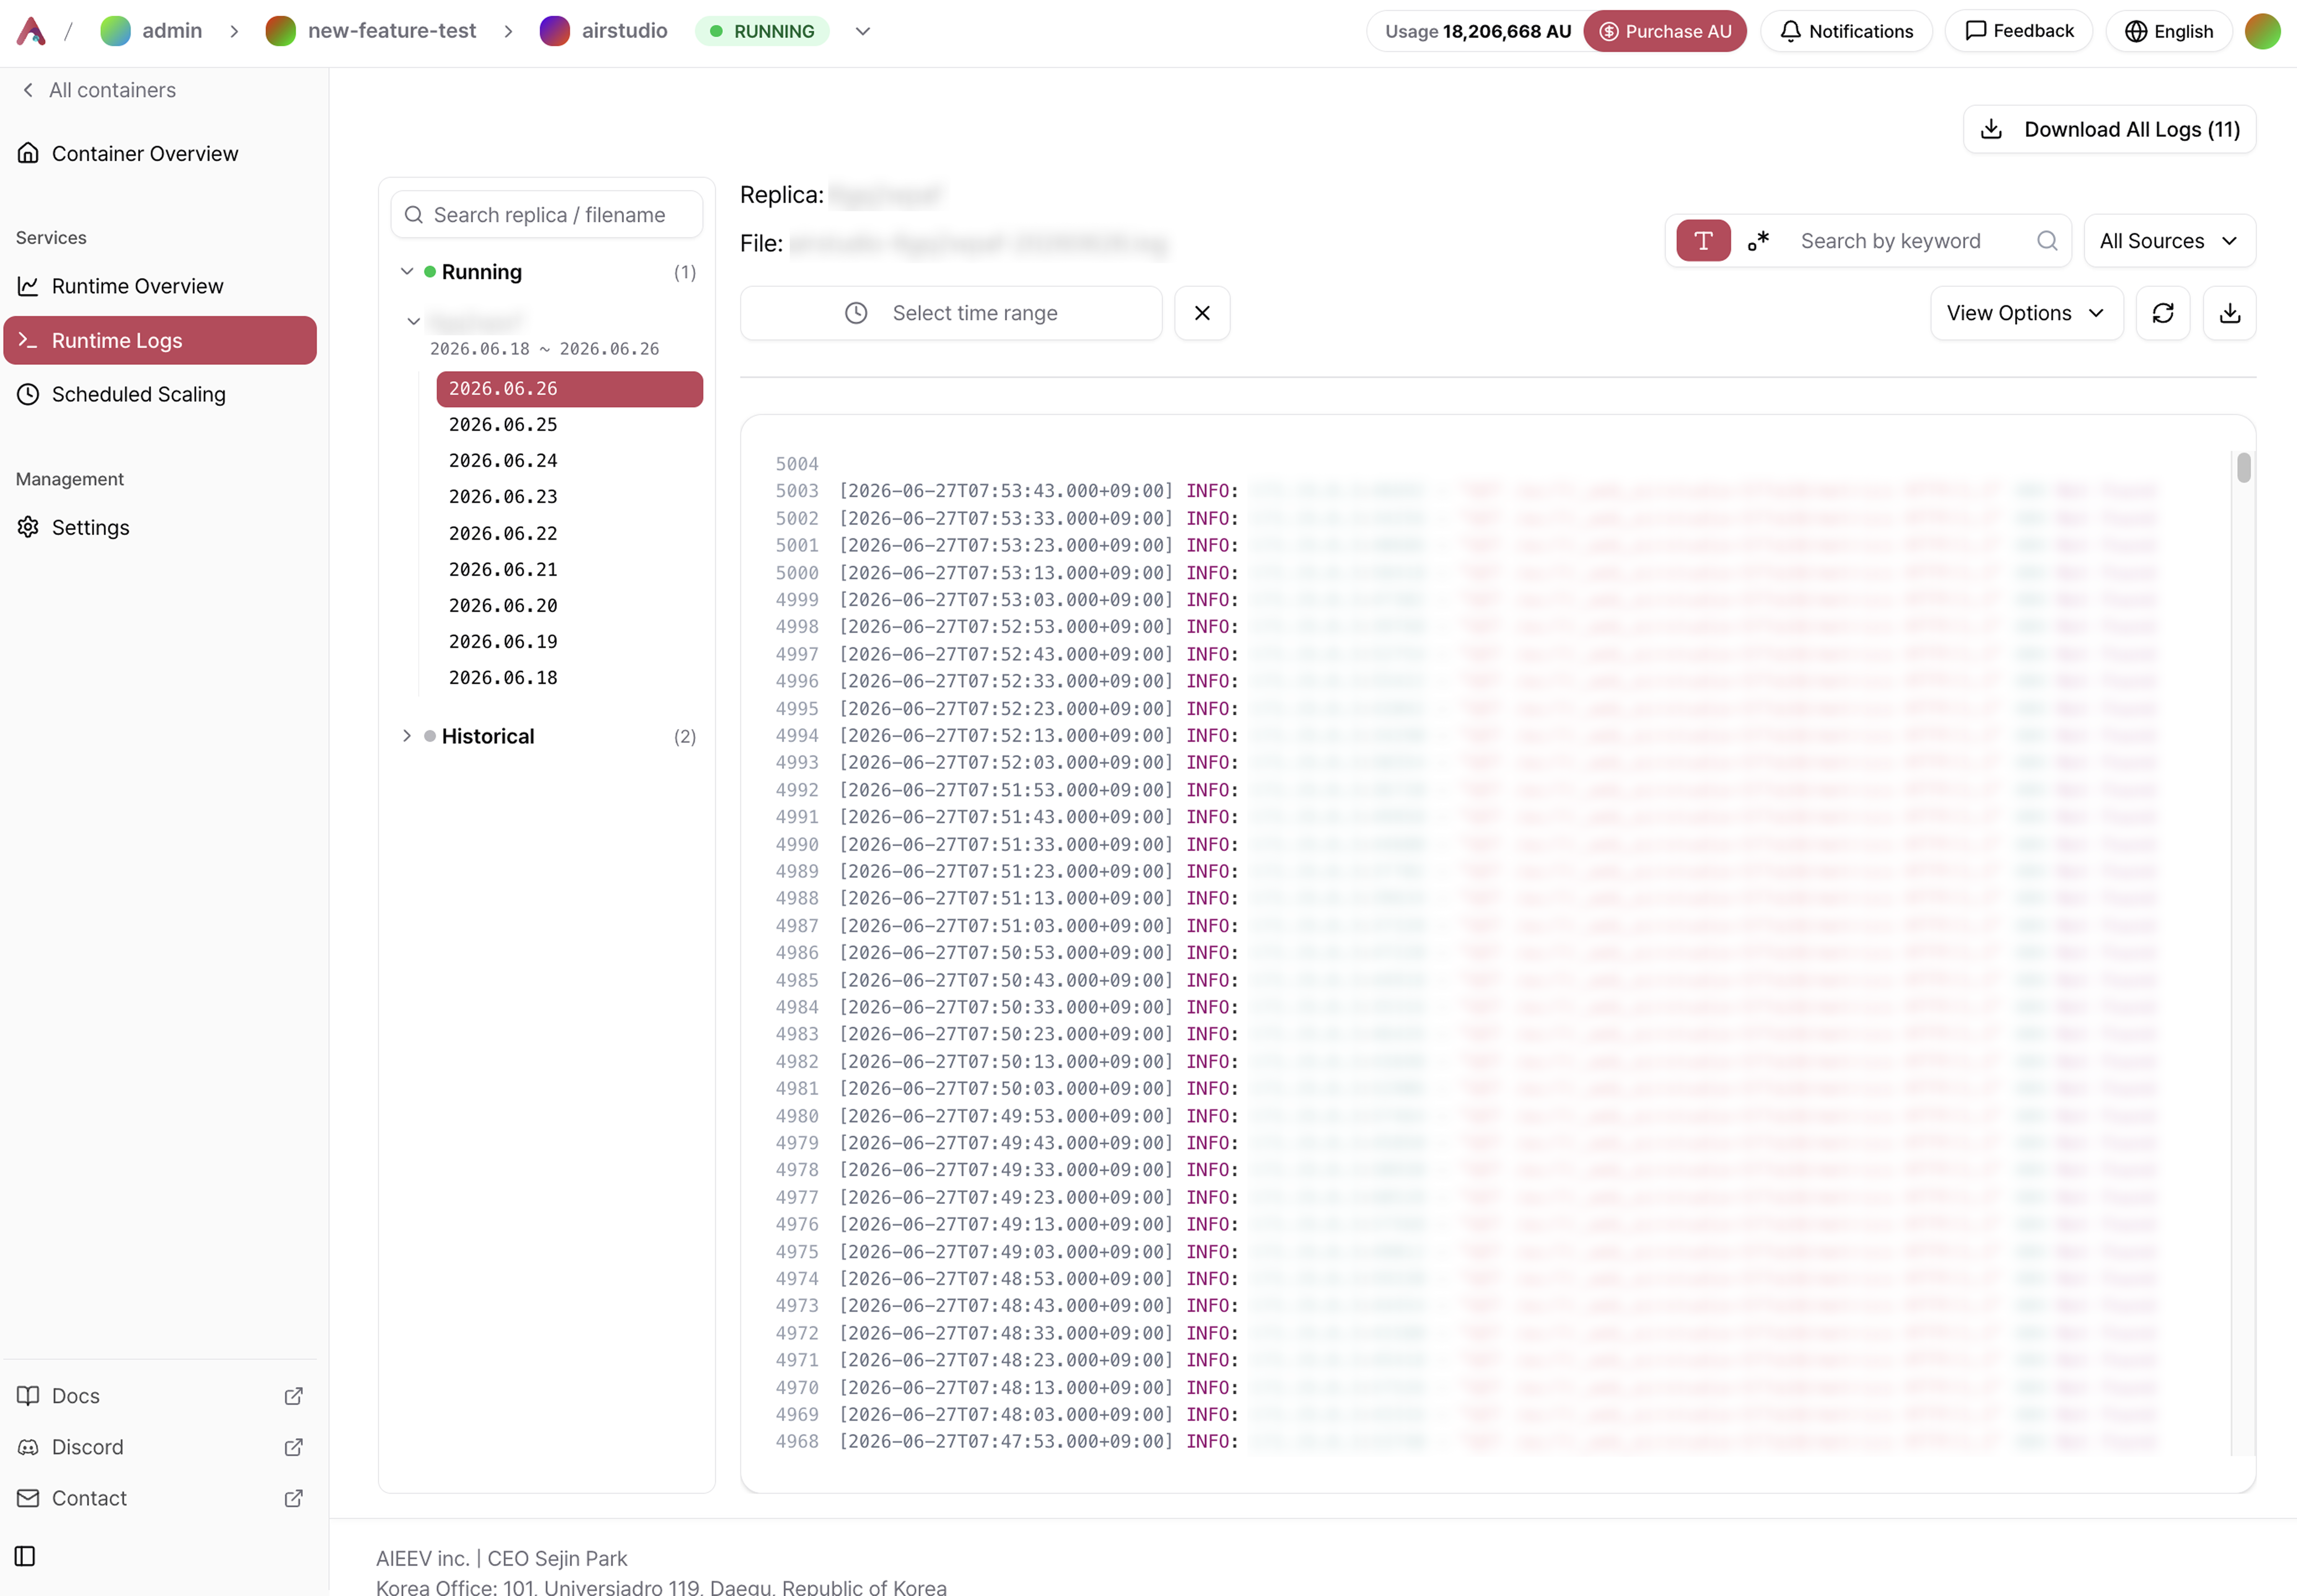Viewport: 2297px width, 1596px height.
Task: Go back to All containers
Action: pyautogui.click(x=98, y=90)
